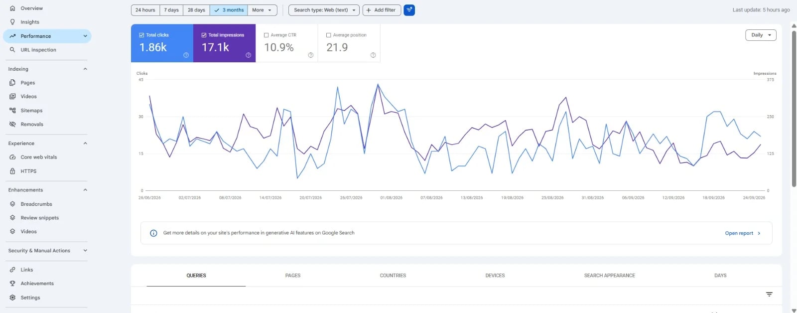
Task: Click help icon on Total impressions card
Action: click(x=248, y=55)
